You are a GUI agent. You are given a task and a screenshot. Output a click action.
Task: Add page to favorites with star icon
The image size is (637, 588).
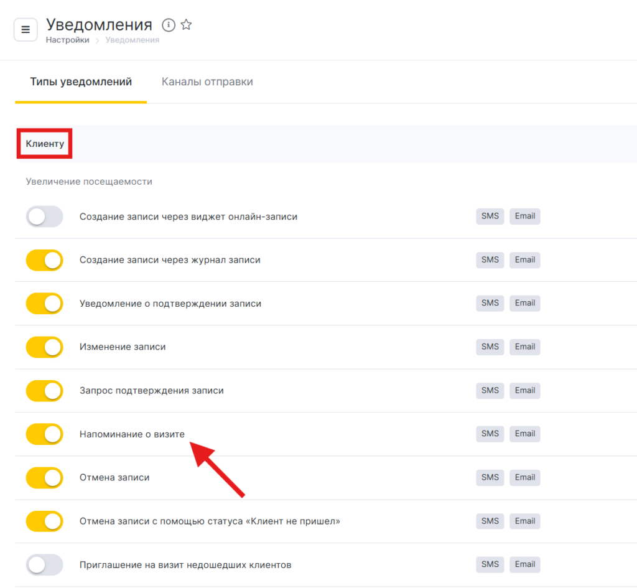(x=186, y=25)
